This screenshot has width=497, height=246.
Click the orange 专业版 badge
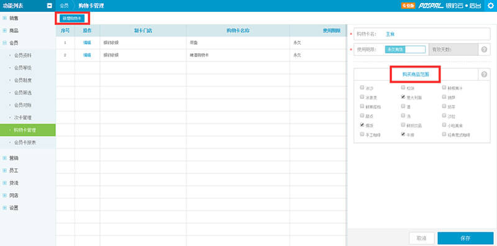(x=408, y=6)
